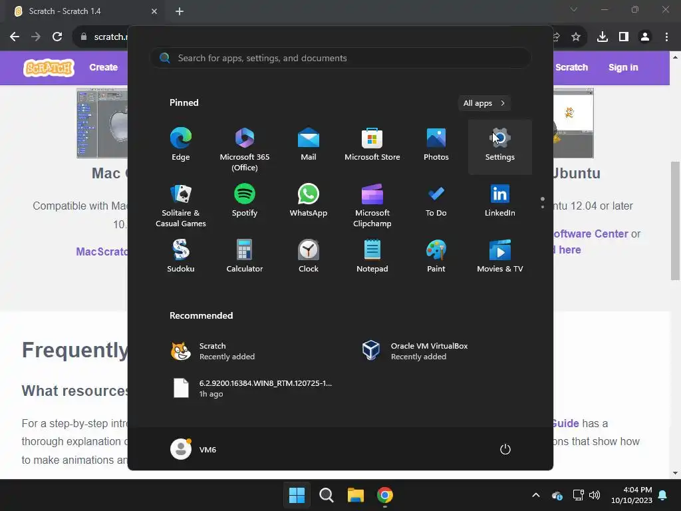This screenshot has width=681, height=511.
Task: Click the power button in Start menu
Action: (x=505, y=449)
